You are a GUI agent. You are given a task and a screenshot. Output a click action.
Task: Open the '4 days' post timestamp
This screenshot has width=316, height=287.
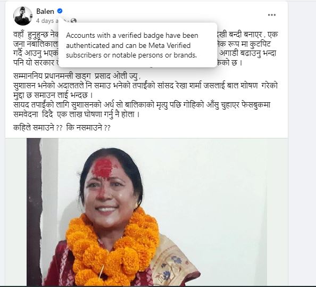(47, 21)
